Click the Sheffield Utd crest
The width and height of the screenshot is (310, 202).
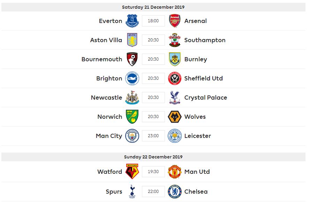click(175, 78)
